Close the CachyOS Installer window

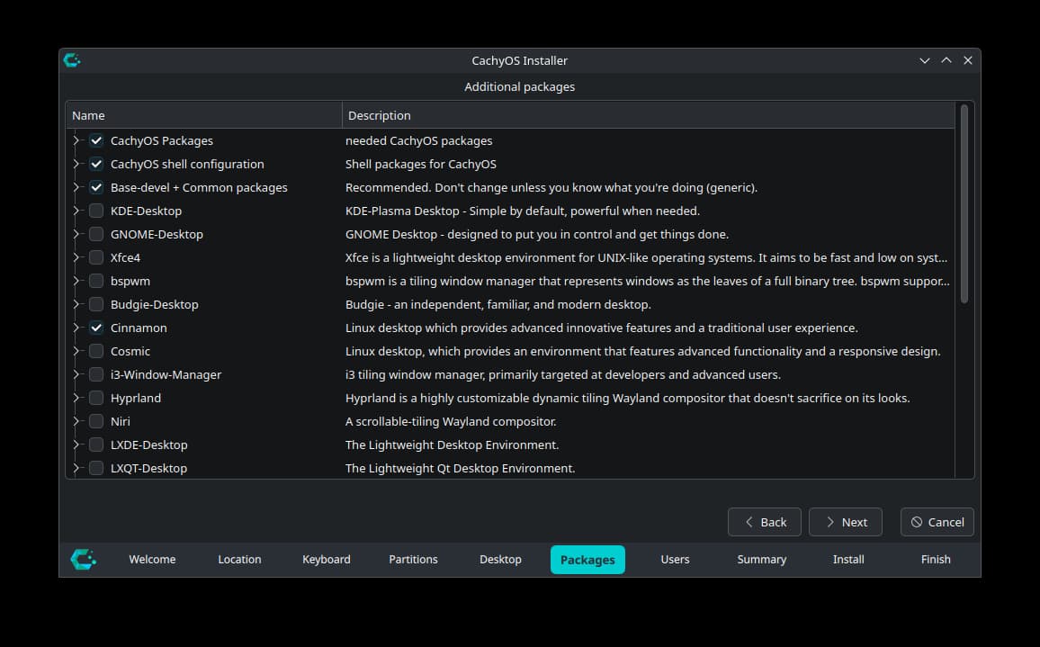tap(968, 60)
